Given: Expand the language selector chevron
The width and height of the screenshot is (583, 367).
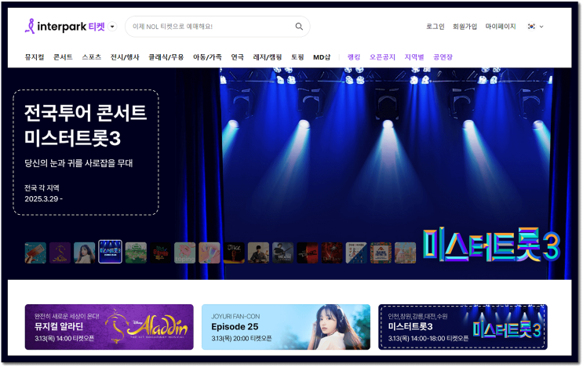Looking at the screenshot, I should (x=541, y=27).
